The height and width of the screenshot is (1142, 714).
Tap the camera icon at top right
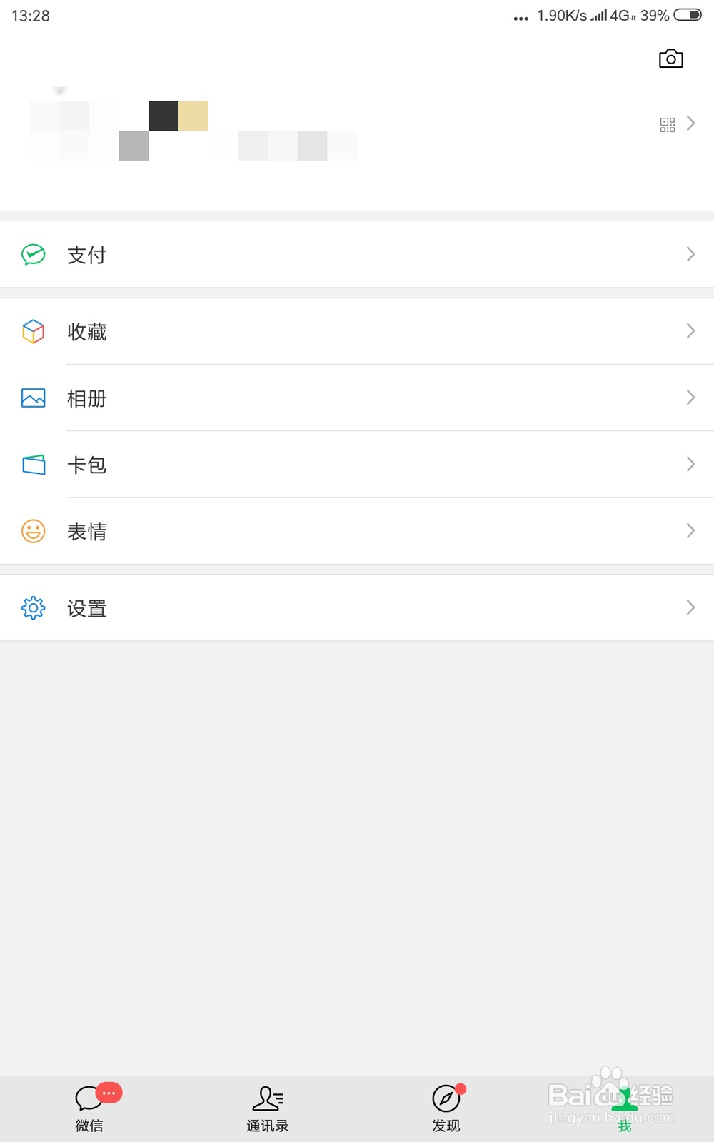pyautogui.click(x=670, y=59)
